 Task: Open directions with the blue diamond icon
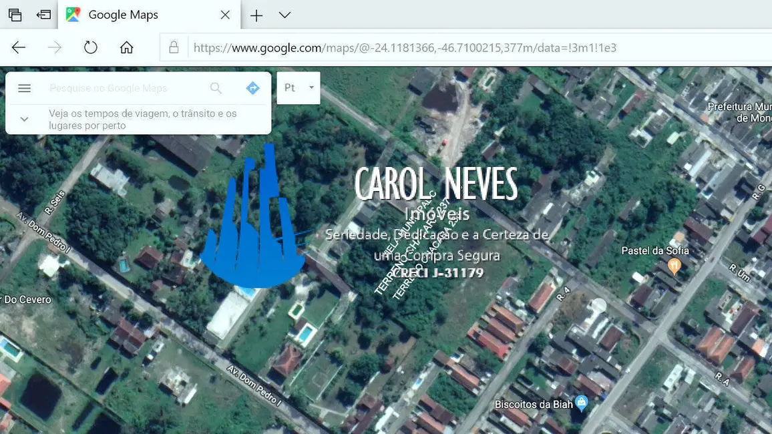tap(252, 87)
